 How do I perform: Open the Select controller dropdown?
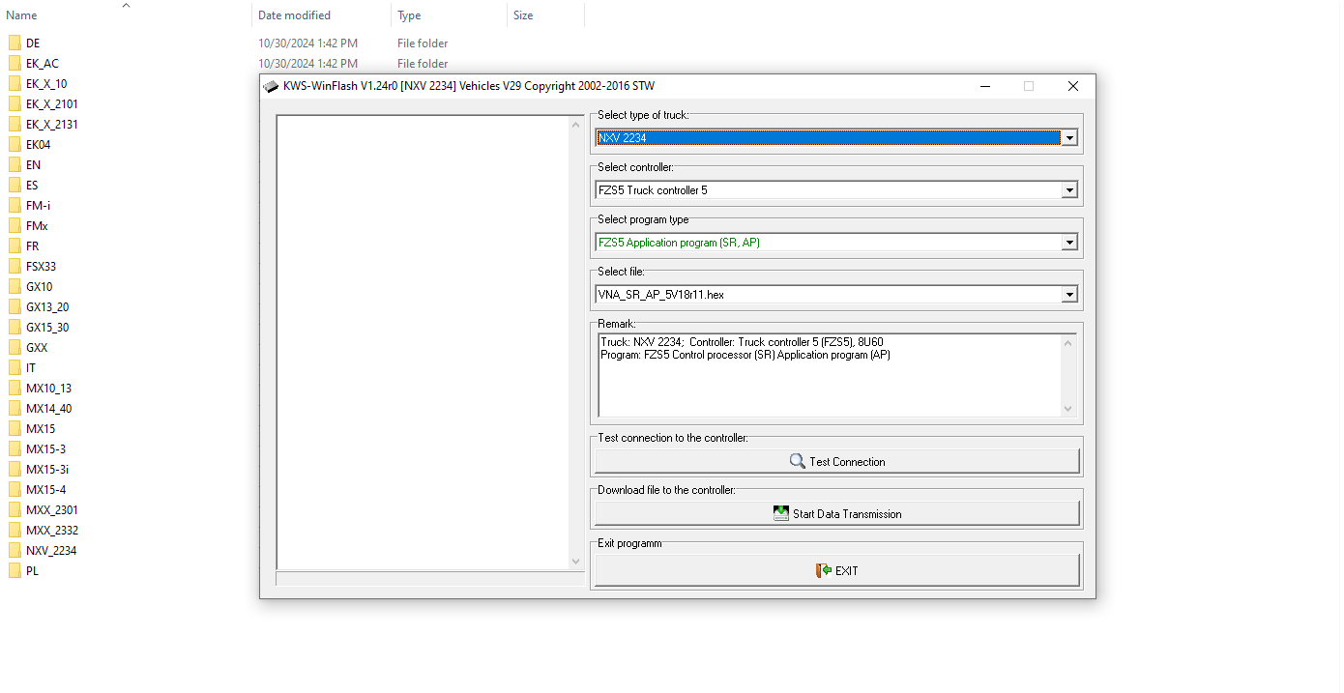1068,189
